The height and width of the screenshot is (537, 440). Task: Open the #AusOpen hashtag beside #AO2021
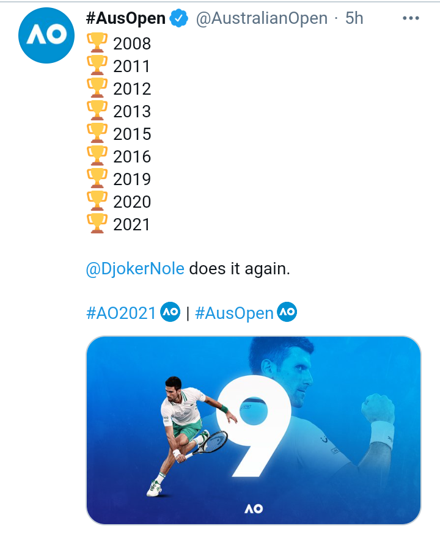pyautogui.click(x=234, y=313)
